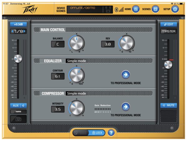This screenshot has width=187, height=141.
Task: Click equalizer TO PROFESSIONAL MODE text
Action: coord(126,83)
